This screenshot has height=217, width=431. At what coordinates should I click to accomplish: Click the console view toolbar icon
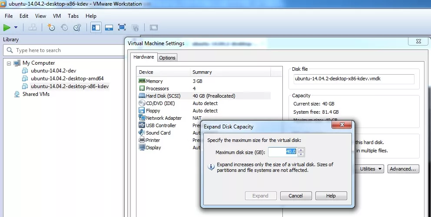[x=154, y=27]
